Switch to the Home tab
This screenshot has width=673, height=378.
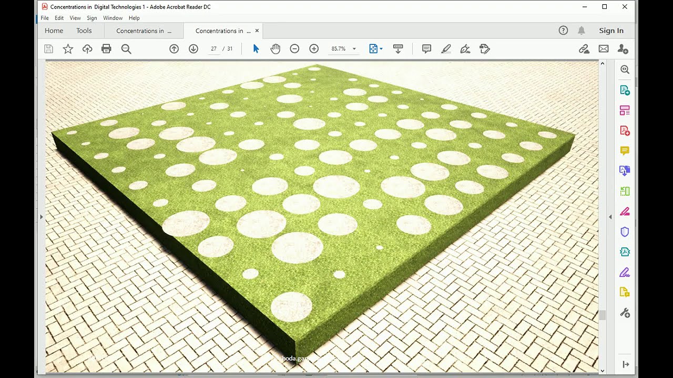click(x=54, y=30)
